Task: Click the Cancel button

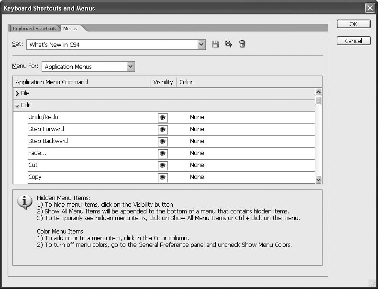Action: pos(353,41)
